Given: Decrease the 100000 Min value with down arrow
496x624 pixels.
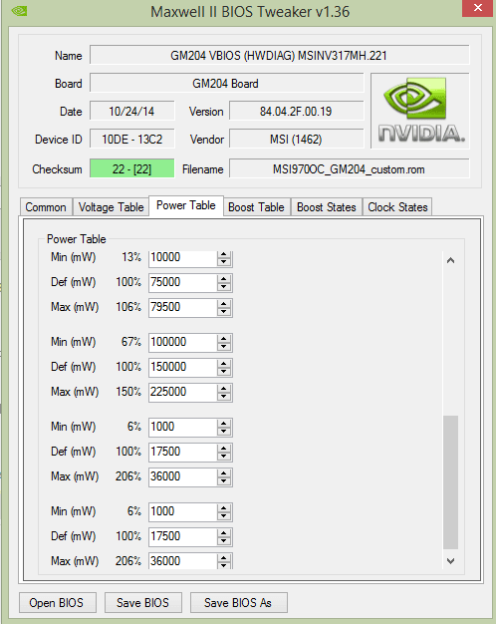Looking at the screenshot, I should (224, 347).
